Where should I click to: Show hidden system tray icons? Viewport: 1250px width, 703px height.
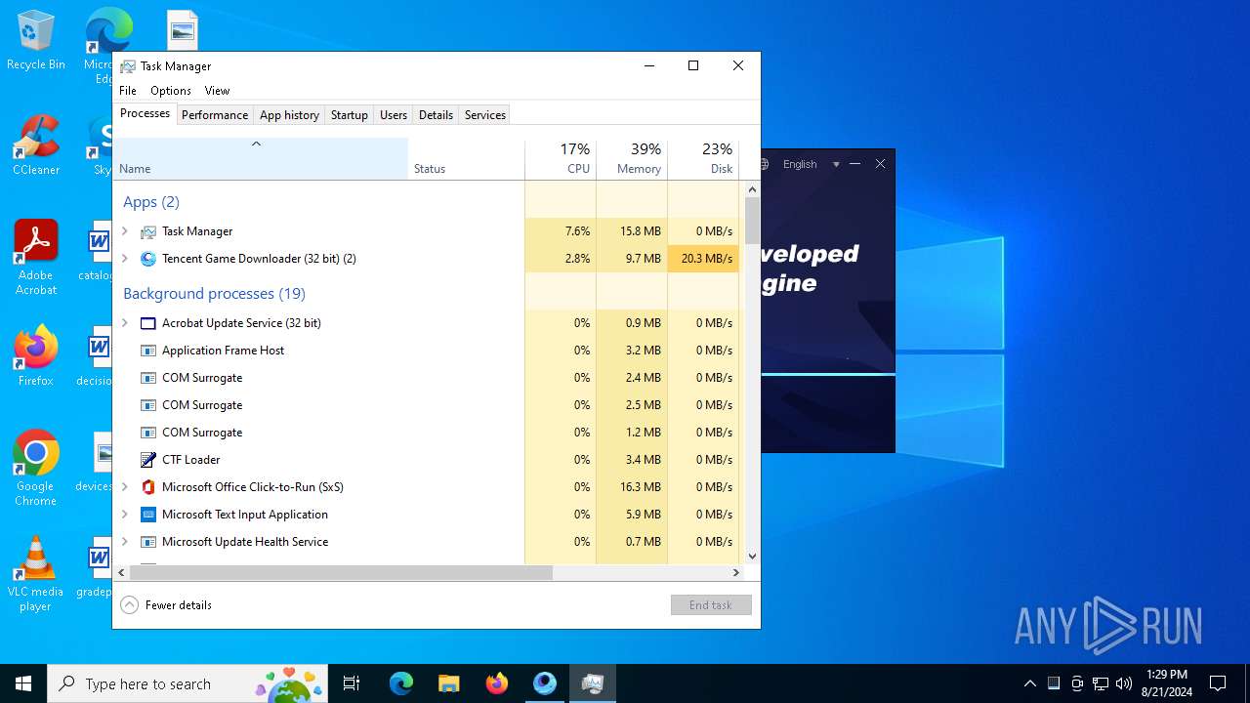pos(1029,683)
